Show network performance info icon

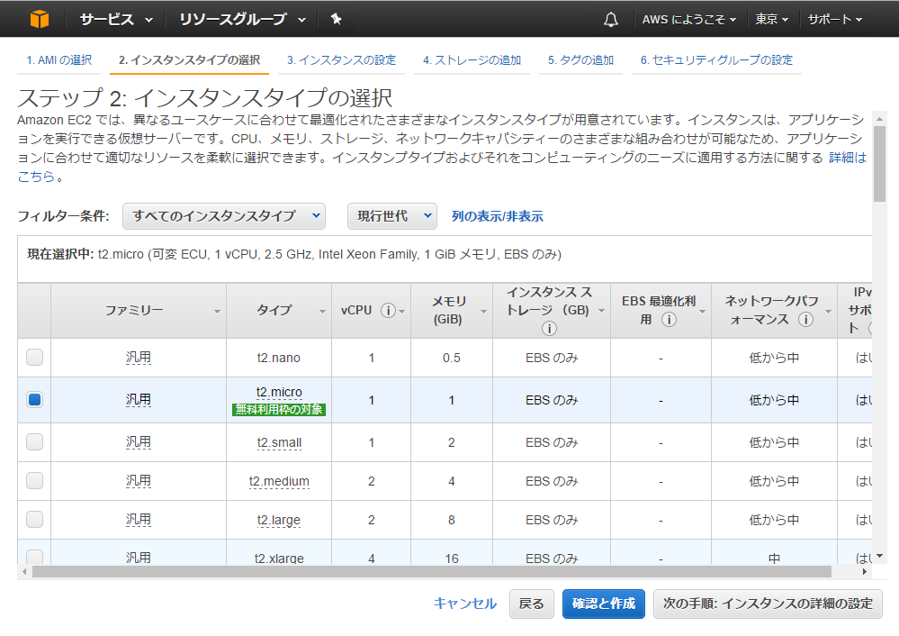[x=805, y=319]
